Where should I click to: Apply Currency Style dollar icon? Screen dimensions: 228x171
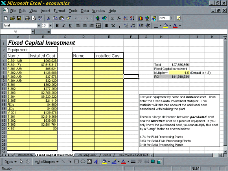click(107, 26)
